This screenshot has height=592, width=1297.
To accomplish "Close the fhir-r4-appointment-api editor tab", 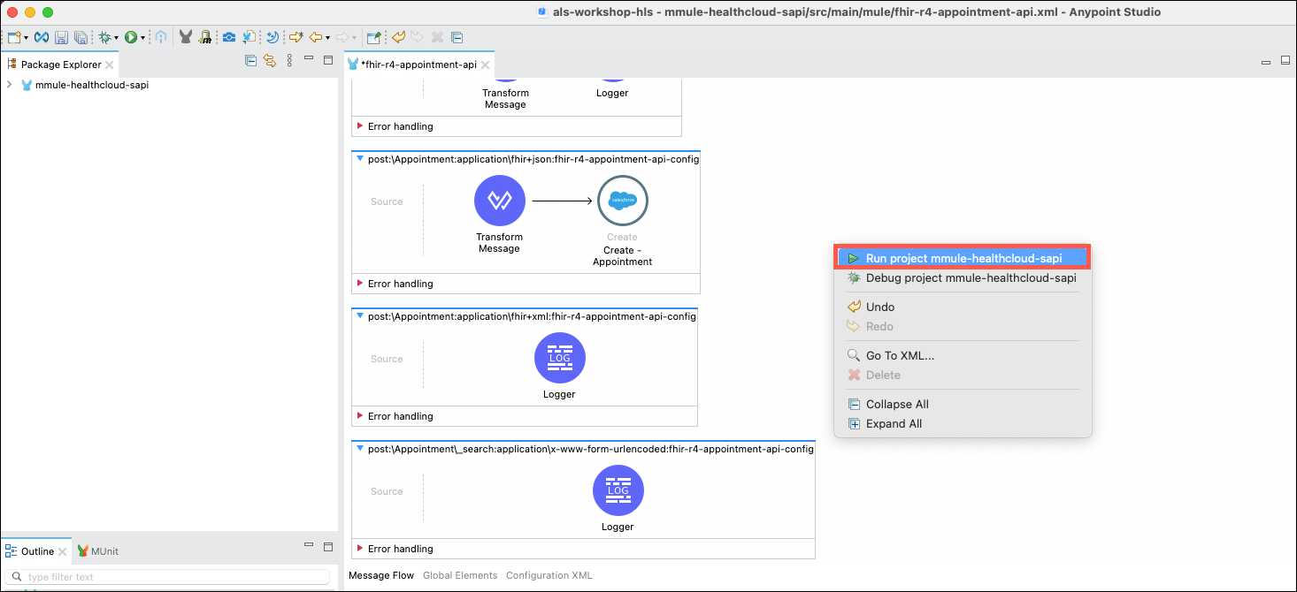I will click(x=486, y=65).
